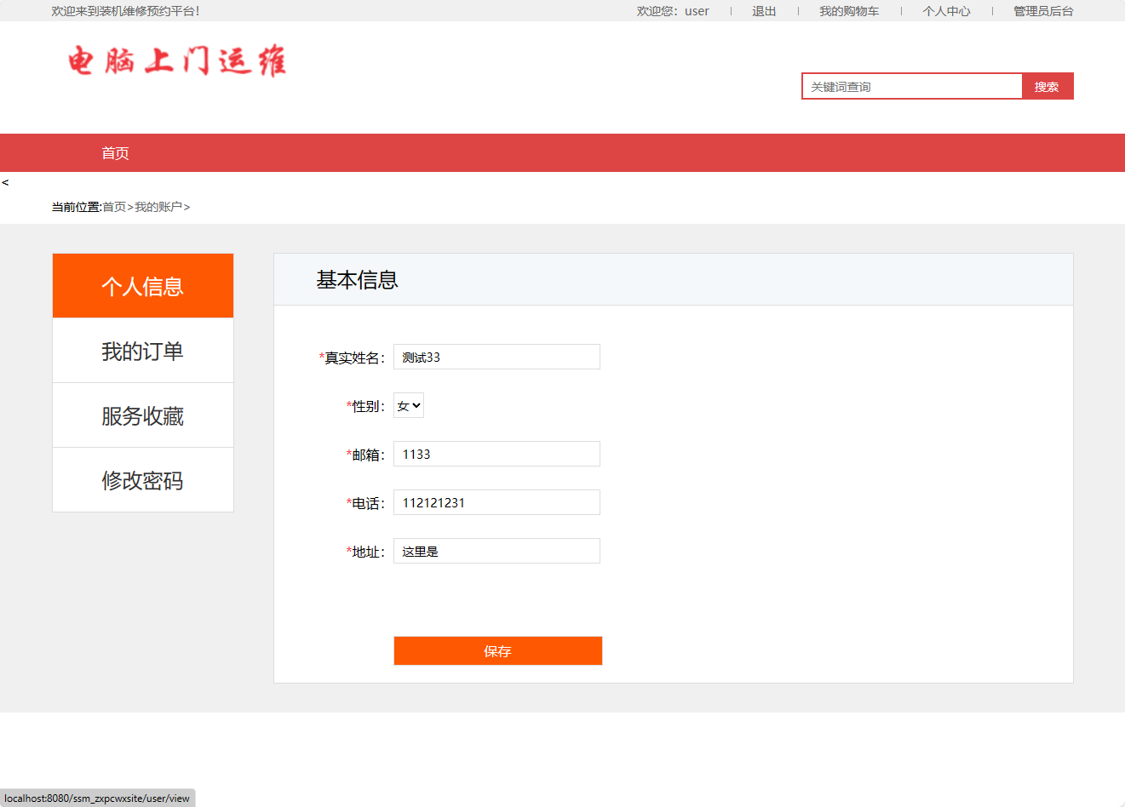Screen dimensions: 1125x807
Task: Open 我的购物车 shopping cart
Action: [x=849, y=11]
